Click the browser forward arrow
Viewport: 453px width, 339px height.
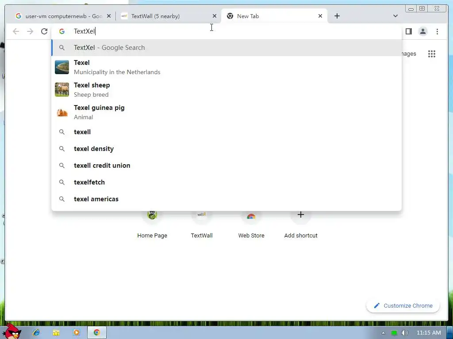point(30,31)
